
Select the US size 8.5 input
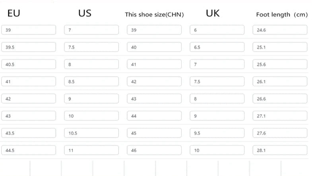[91, 81]
